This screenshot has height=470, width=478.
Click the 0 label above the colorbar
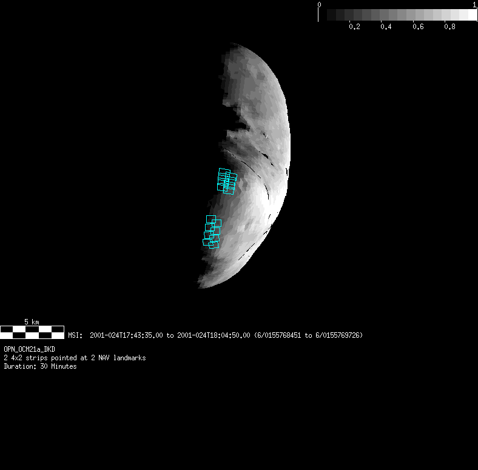tap(319, 5)
